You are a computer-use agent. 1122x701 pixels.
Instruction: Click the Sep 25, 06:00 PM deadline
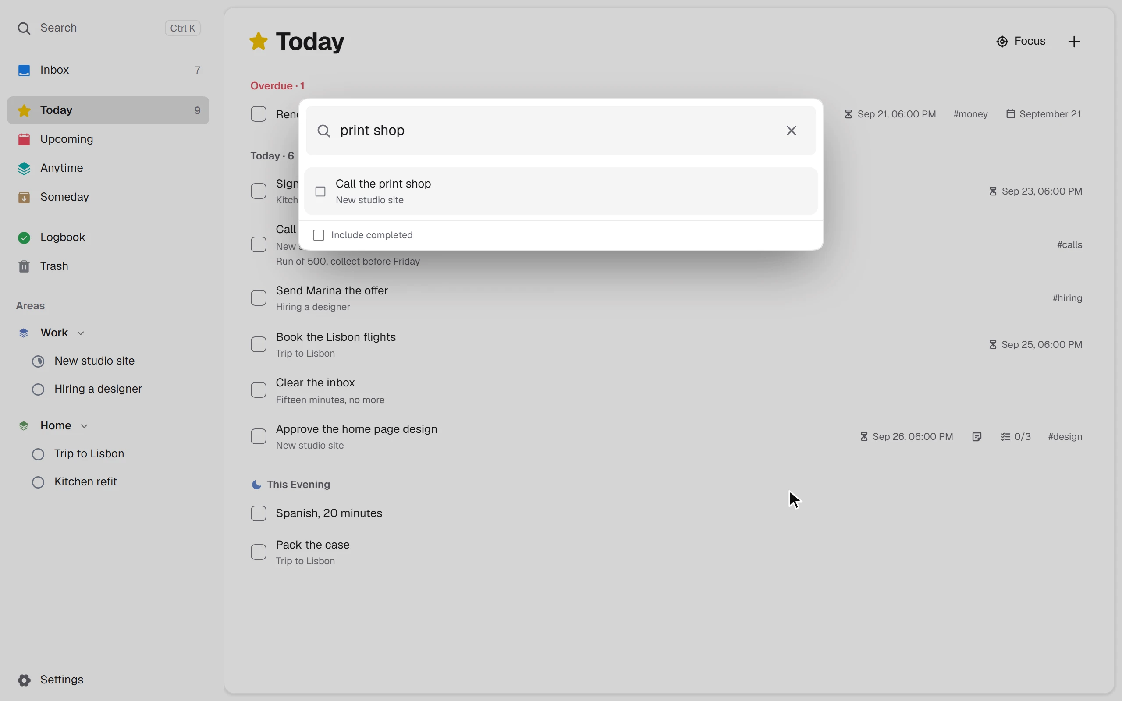tap(1036, 345)
